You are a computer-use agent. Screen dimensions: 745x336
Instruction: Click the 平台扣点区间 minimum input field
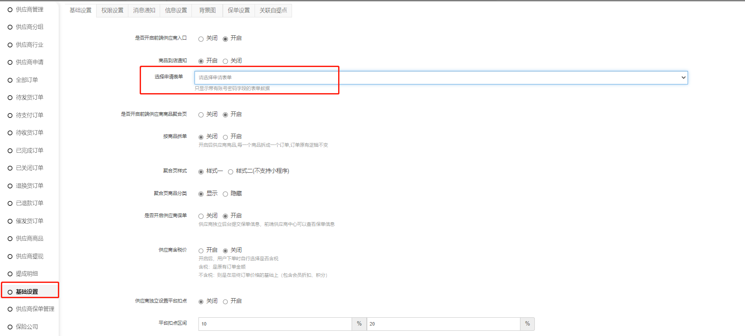tap(275, 324)
